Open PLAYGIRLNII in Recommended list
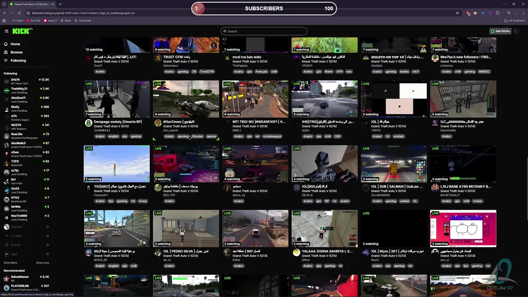The height and width of the screenshot is (297, 528). coord(26,288)
